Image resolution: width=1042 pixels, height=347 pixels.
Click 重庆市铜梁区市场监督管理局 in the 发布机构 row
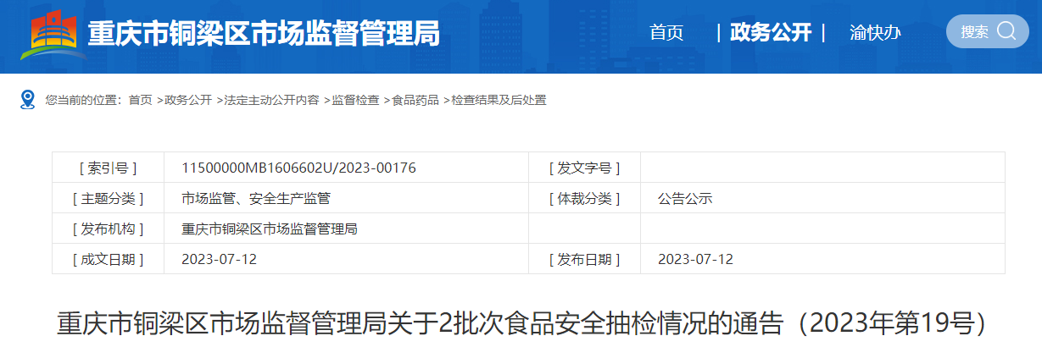click(x=270, y=229)
